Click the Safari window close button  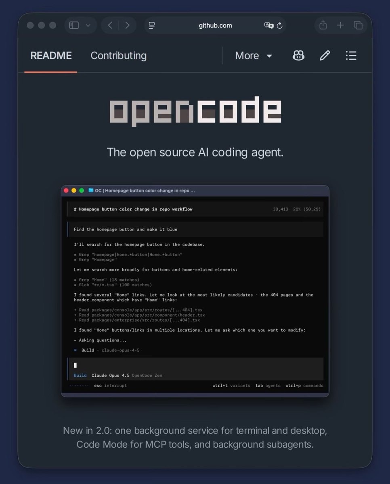pos(30,25)
